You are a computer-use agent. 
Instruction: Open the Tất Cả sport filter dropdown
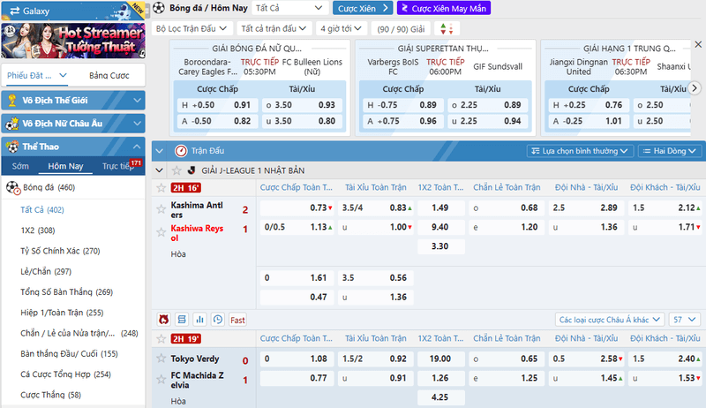pyautogui.click(x=289, y=8)
